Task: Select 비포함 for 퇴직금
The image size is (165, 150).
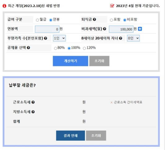Action: click(125, 20)
